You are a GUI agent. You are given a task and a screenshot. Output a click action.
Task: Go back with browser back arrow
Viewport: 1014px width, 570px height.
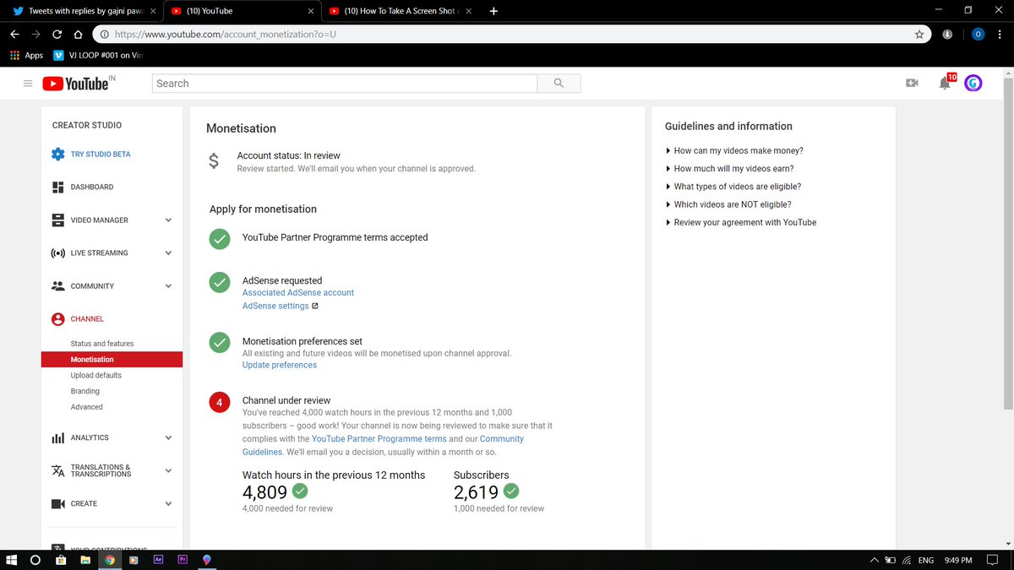pyautogui.click(x=14, y=35)
